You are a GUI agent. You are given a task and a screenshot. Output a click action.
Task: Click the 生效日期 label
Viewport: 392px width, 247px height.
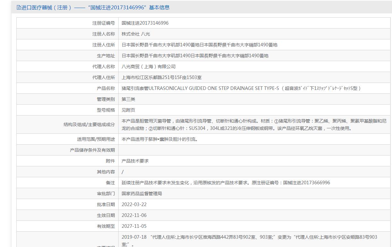(x=106, y=215)
